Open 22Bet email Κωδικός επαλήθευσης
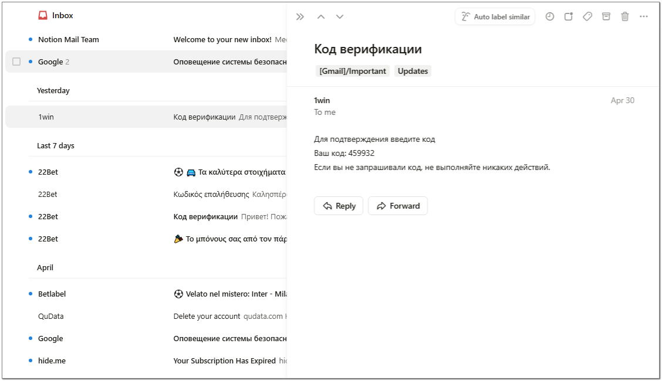Viewport: 662px width, 381px height. (146, 194)
